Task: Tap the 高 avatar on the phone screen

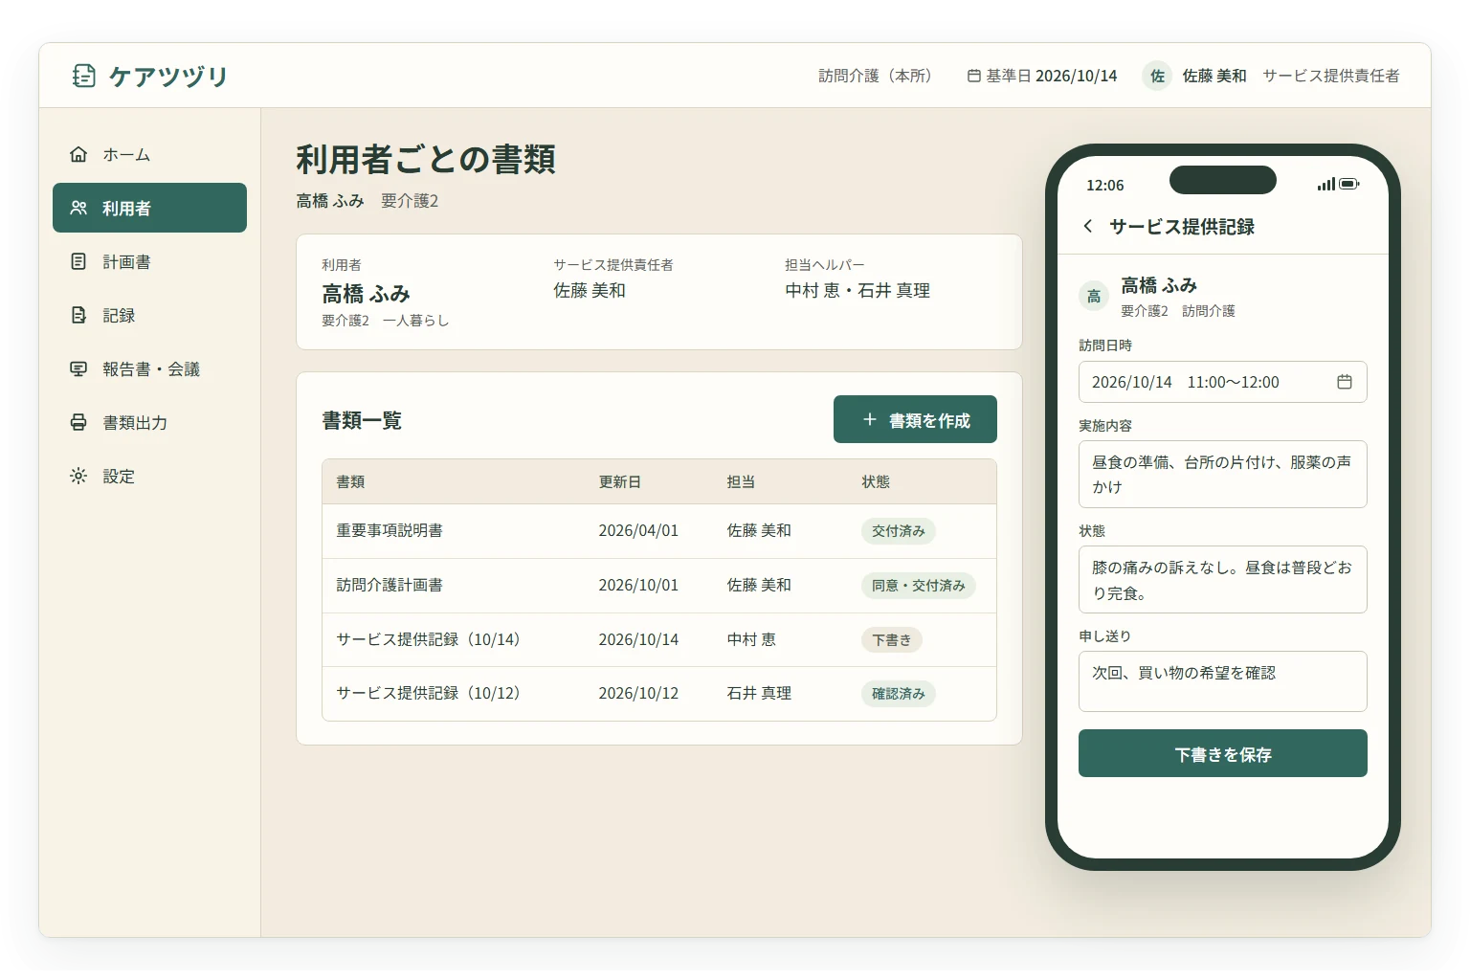Action: pyautogui.click(x=1094, y=296)
